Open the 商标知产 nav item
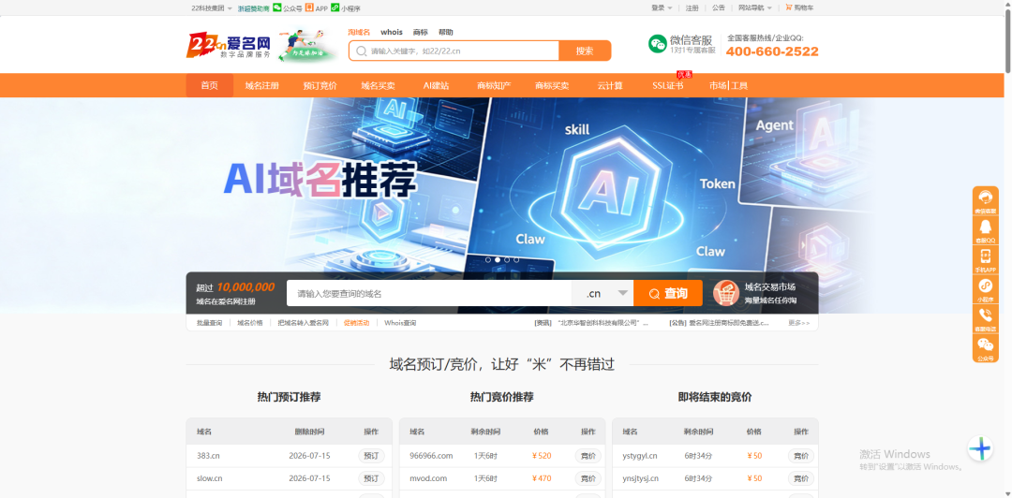Viewport: 1012px width, 498px height. coord(494,86)
